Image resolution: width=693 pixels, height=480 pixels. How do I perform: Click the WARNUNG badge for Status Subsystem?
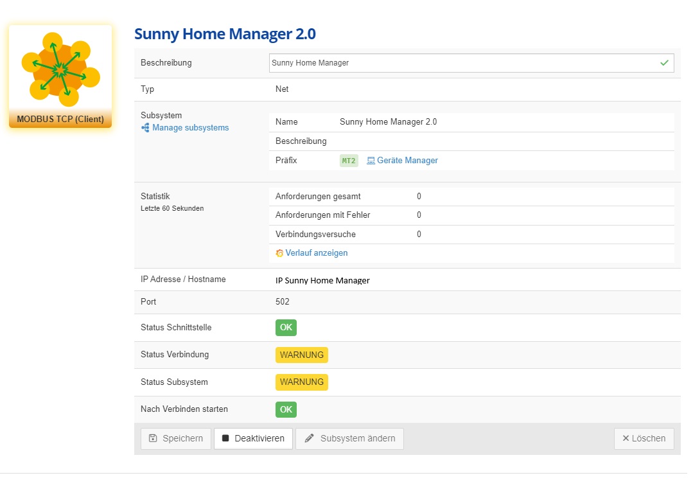[302, 382]
